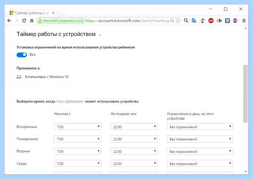Expand the chevron beside Таймер работы с устройством
The image size is (253, 179).
click(x=100, y=35)
